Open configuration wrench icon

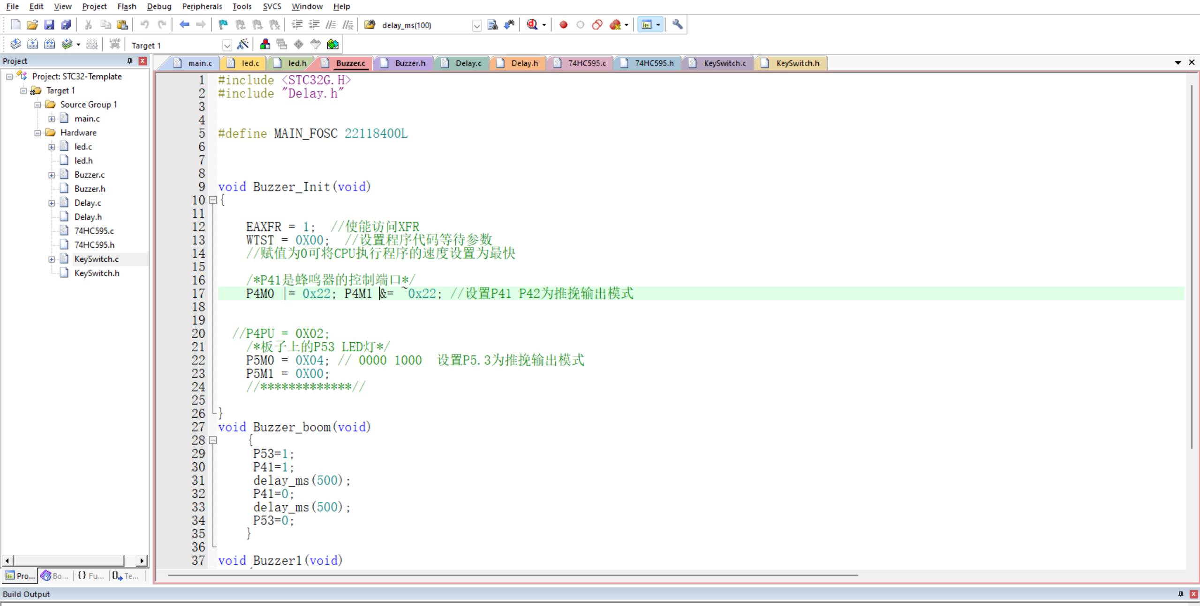click(x=677, y=25)
